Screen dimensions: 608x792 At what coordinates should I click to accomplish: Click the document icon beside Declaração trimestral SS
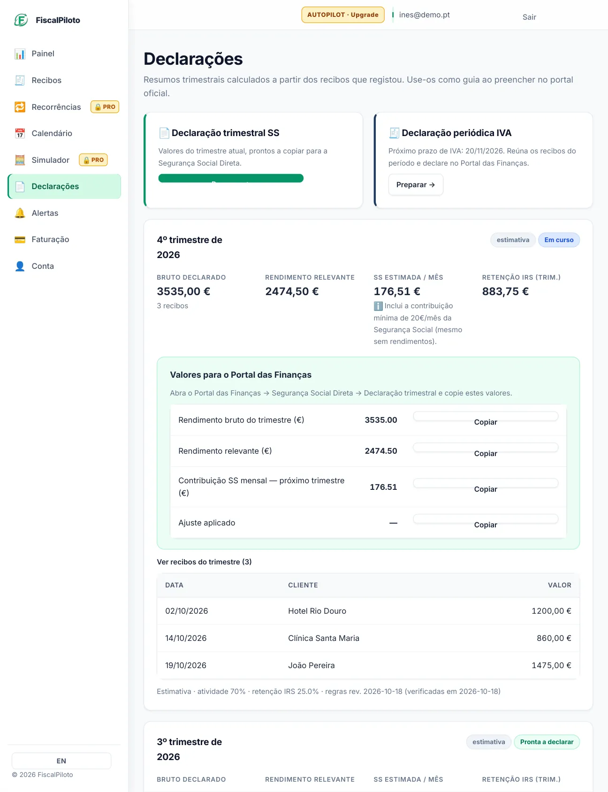click(x=164, y=133)
